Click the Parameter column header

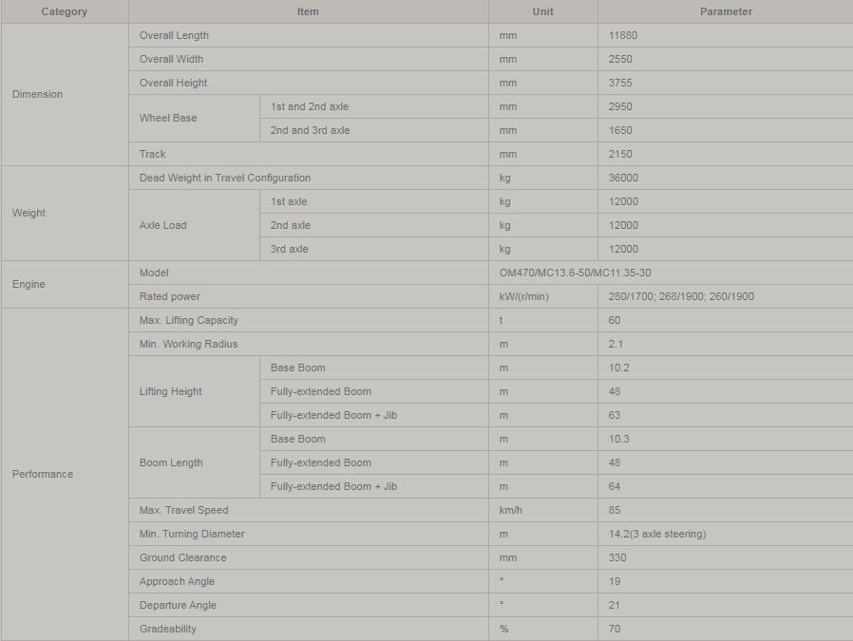[x=726, y=11]
